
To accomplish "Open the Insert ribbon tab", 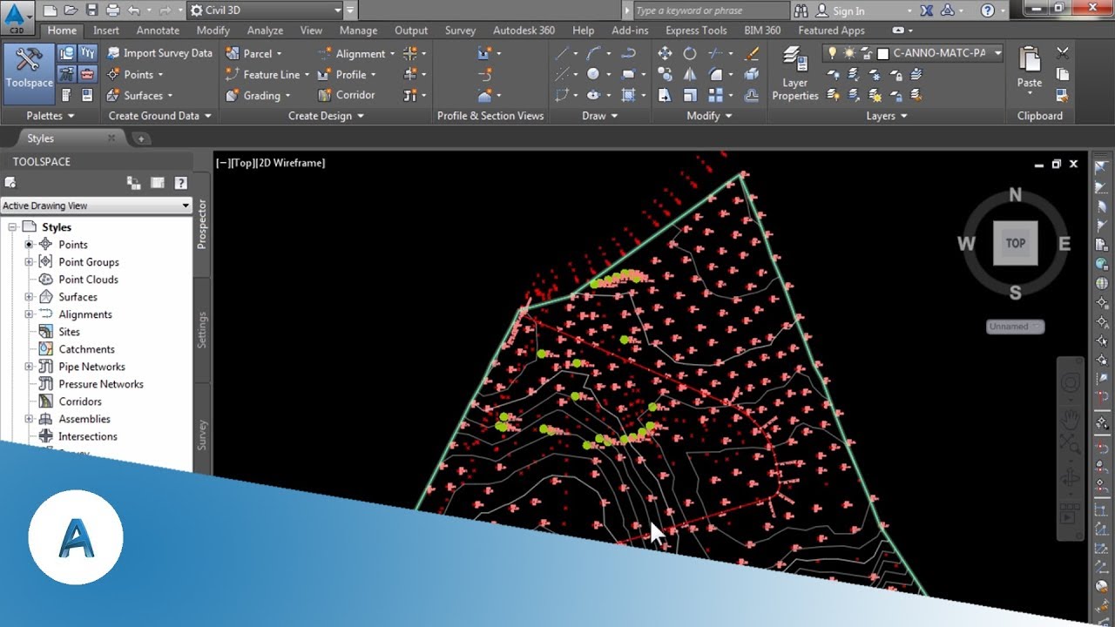I will (x=106, y=30).
